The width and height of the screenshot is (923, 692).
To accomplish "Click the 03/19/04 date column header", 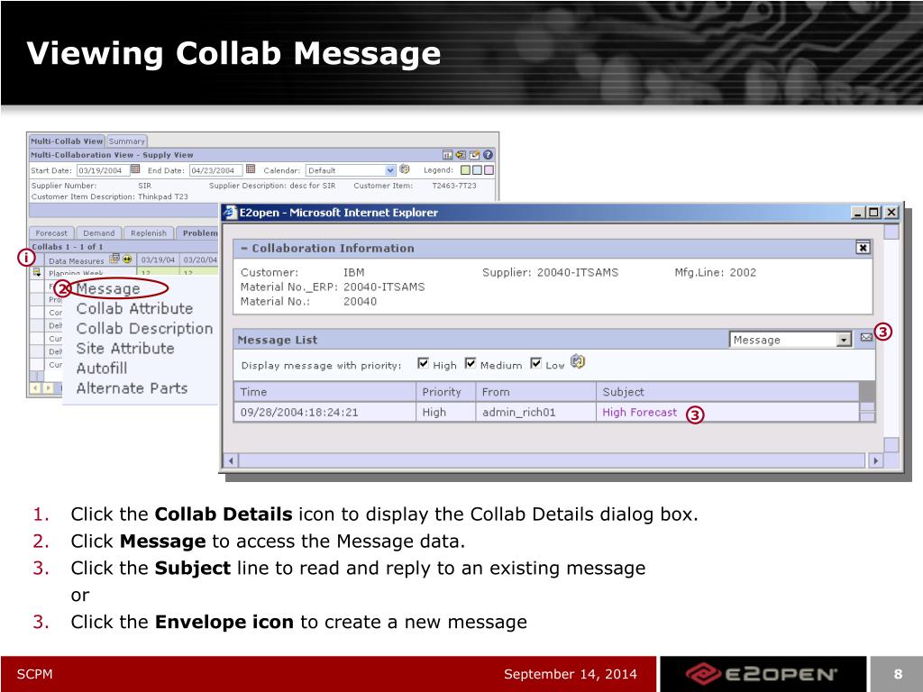I will tap(158, 259).
